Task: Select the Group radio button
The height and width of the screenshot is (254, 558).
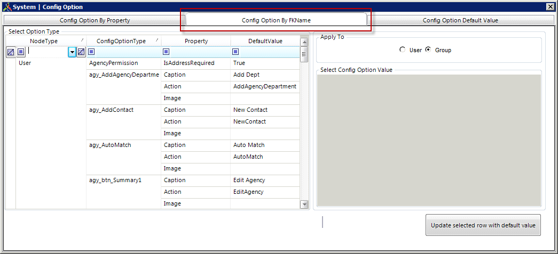Action: [428, 50]
